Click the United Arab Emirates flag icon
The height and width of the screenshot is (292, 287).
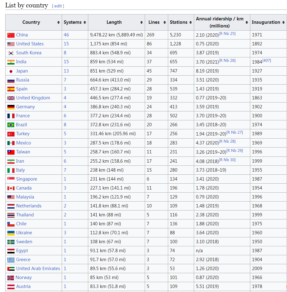pos(11,269)
